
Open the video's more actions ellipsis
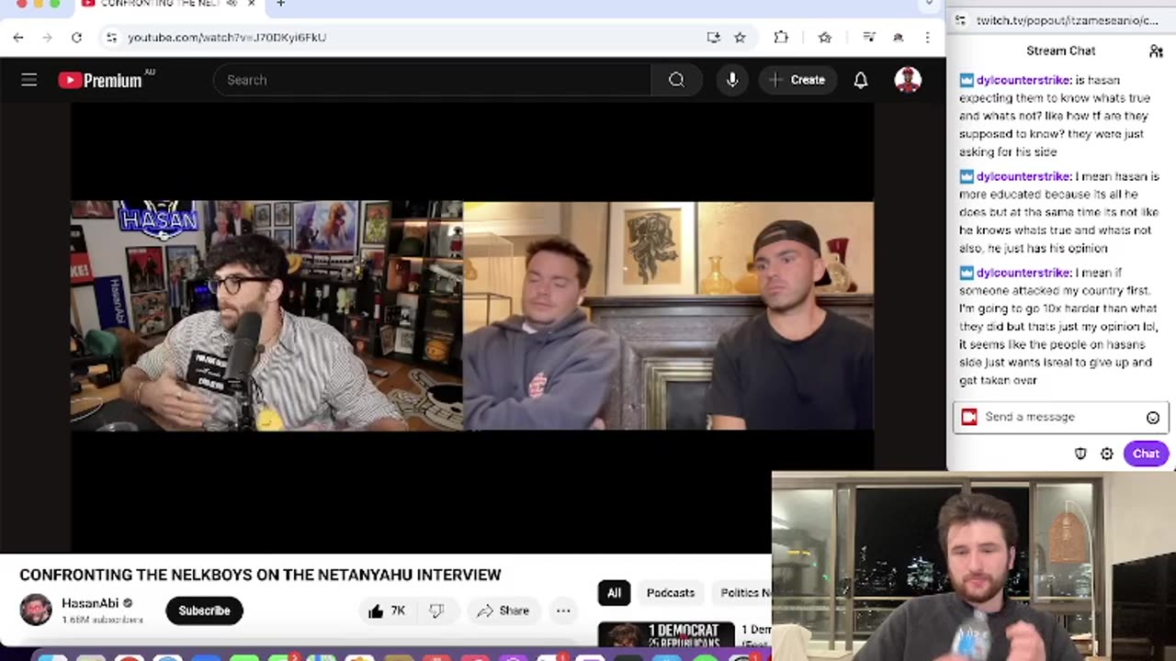click(563, 611)
